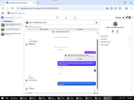Send a thumbs-up like
Viewport: 134px width, 100px height.
tap(97, 93)
